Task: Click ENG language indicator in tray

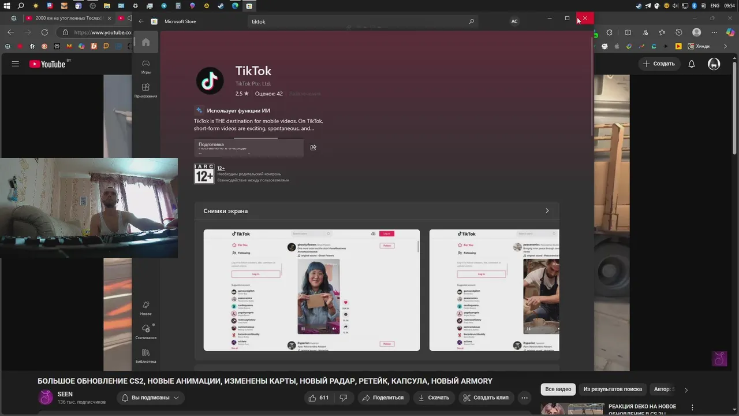Action: click(715, 6)
